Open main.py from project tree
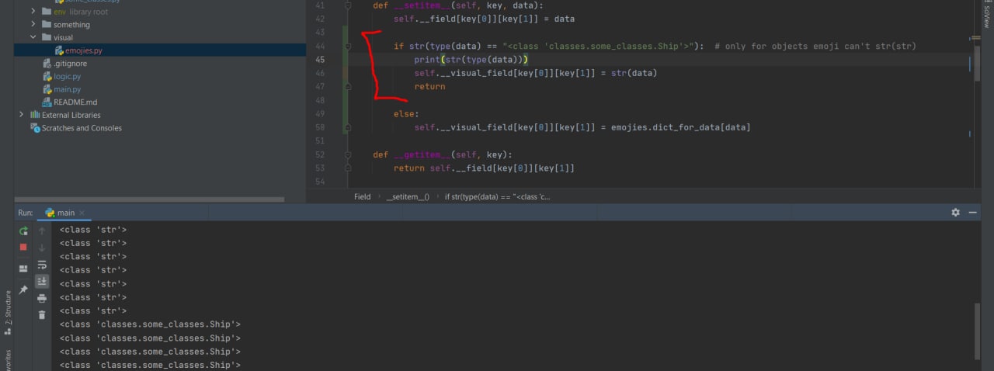The image size is (994, 371). click(67, 89)
